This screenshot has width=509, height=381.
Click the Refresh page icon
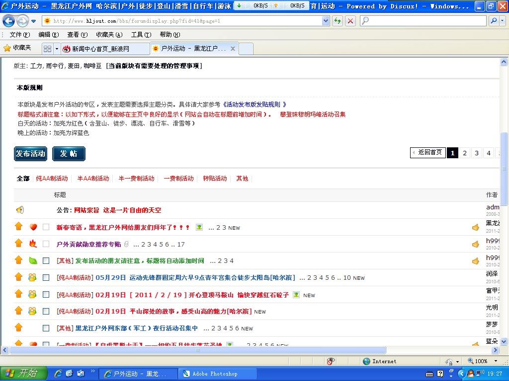coord(338,21)
